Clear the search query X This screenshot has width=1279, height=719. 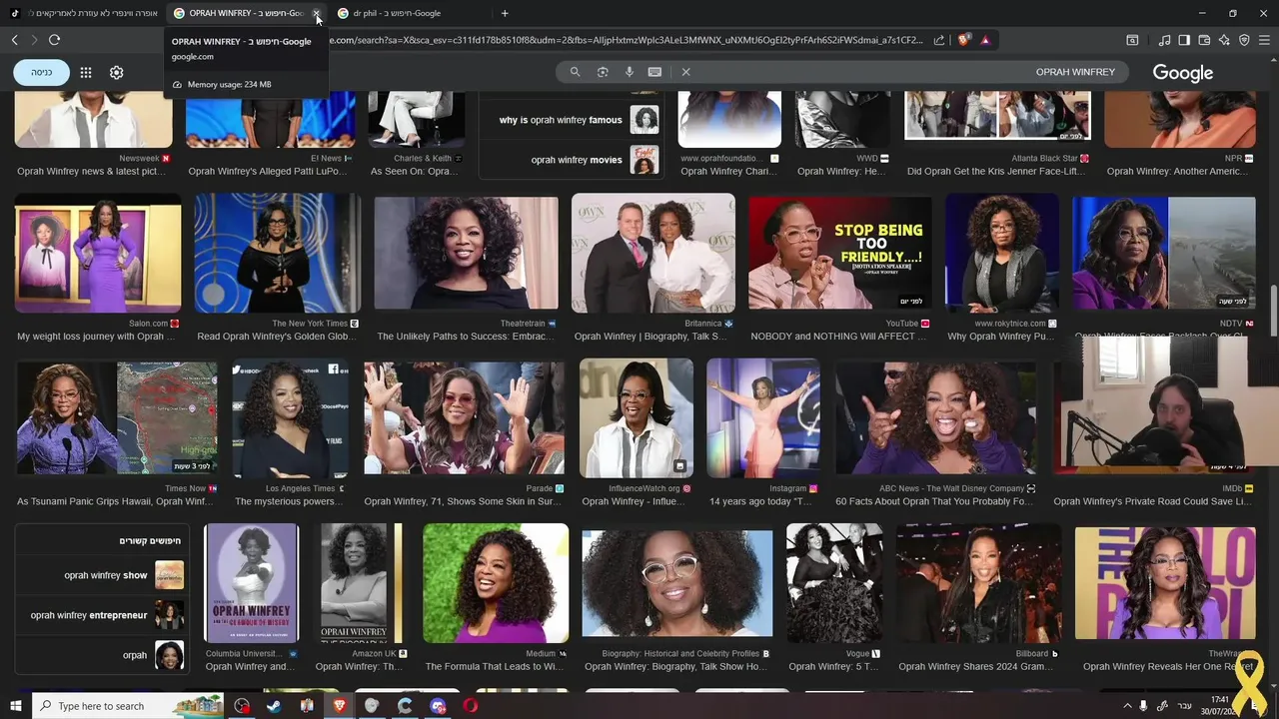[x=685, y=72]
